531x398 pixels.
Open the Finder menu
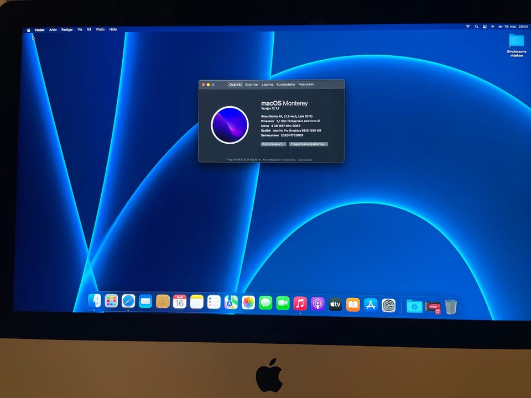coord(40,30)
